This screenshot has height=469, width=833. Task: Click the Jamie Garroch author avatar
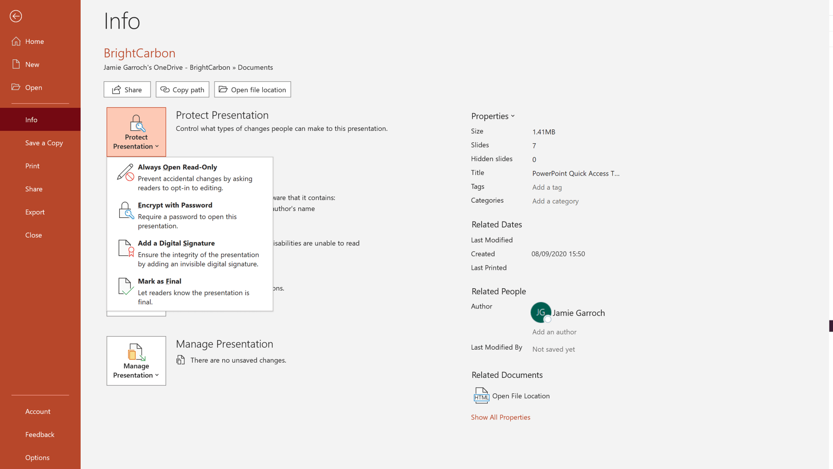pyautogui.click(x=541, y=313)
